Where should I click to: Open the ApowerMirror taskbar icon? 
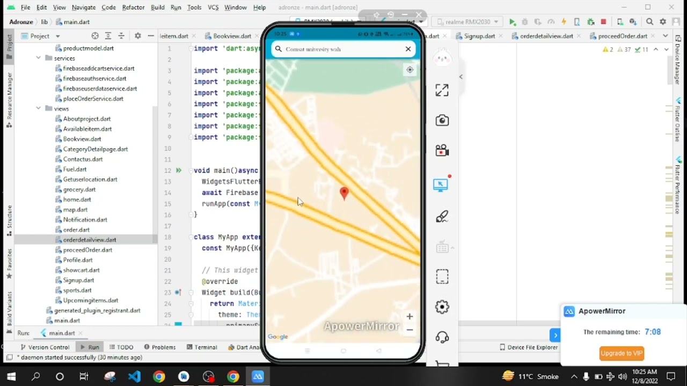(258, 376)
